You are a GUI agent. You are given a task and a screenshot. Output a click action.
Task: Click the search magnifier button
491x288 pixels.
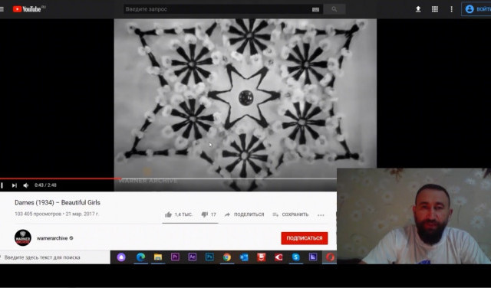coord(334,9)
